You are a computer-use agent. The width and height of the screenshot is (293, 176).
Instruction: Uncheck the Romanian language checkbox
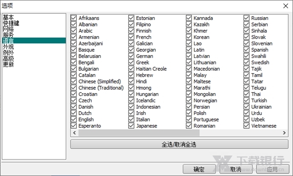[x=189, y=126]
